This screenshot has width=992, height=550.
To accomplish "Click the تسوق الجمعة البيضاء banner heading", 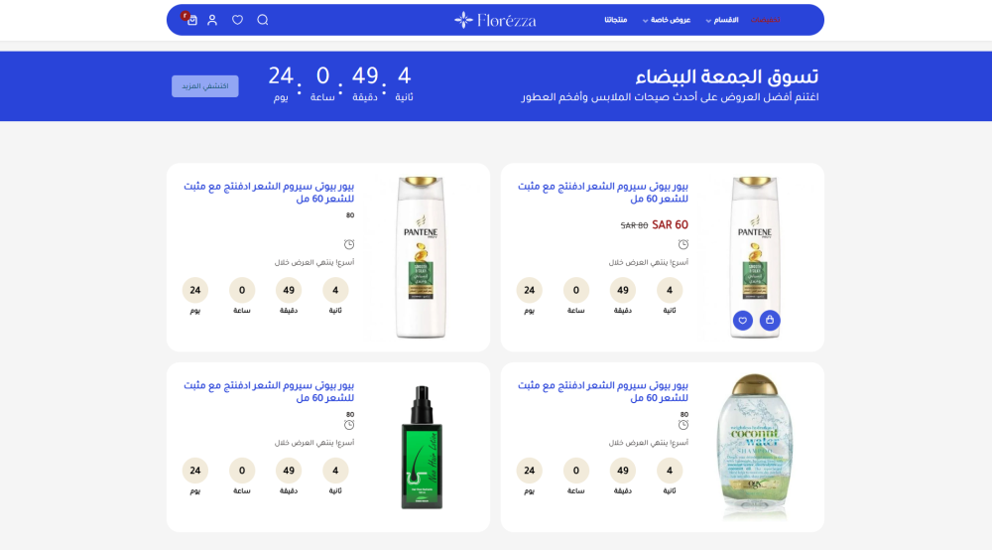I will point(727,76).
